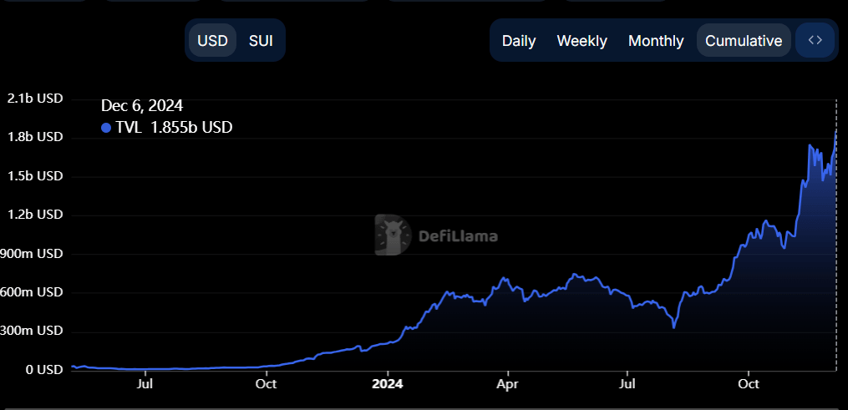Click the DefiLlama llama logo watermark
The image size is (848, 410).
click(x=393, y=235)
